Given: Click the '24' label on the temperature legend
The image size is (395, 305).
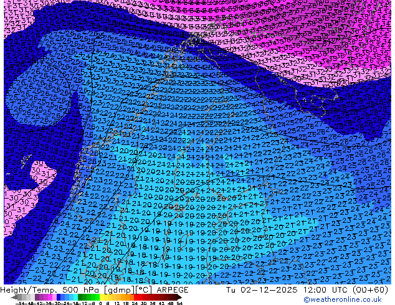Looking at the screenshot, I should click(135, 304).
